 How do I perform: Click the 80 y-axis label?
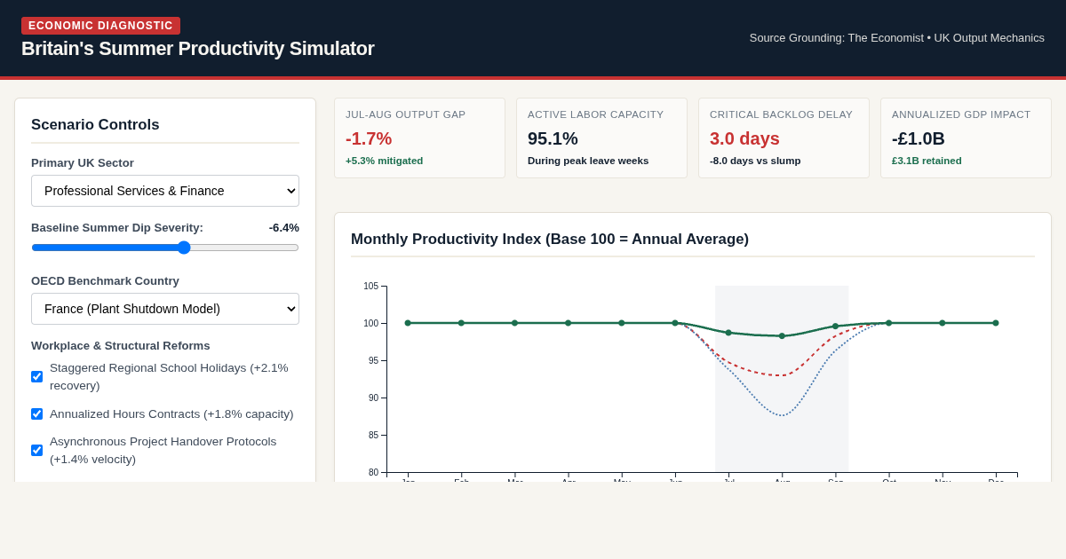pyautogui.click(x=373, y=473)
